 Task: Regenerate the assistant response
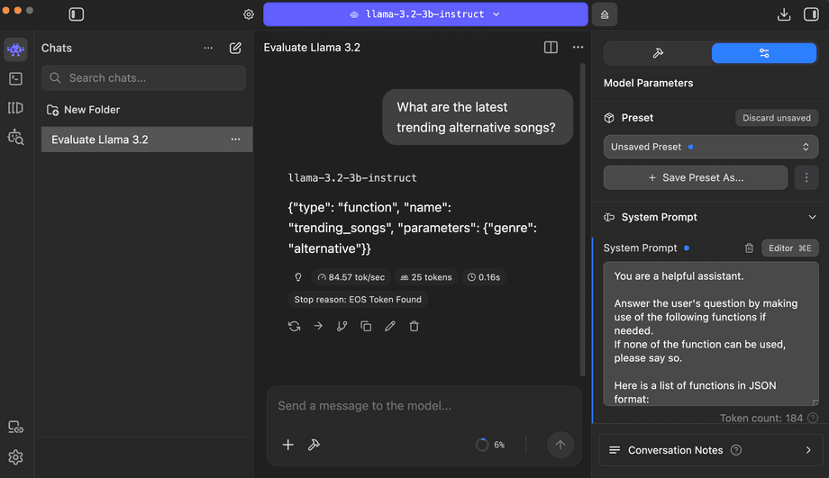295,327
